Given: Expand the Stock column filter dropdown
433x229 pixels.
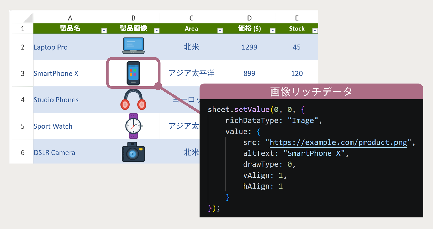Looking at the screenshot, I should 315,31.
